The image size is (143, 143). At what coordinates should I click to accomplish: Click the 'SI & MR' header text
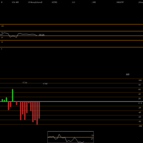(15, 2)
